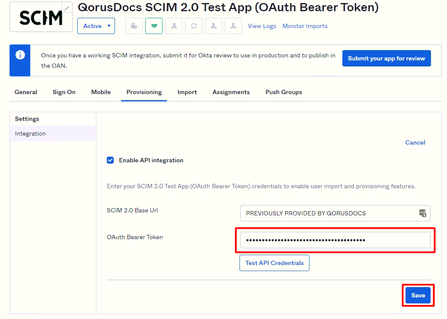Image resolution: width=447 pixels, height=319 pixels.
Task: Click the Settings heading in the sidebar
Action: 27,119
